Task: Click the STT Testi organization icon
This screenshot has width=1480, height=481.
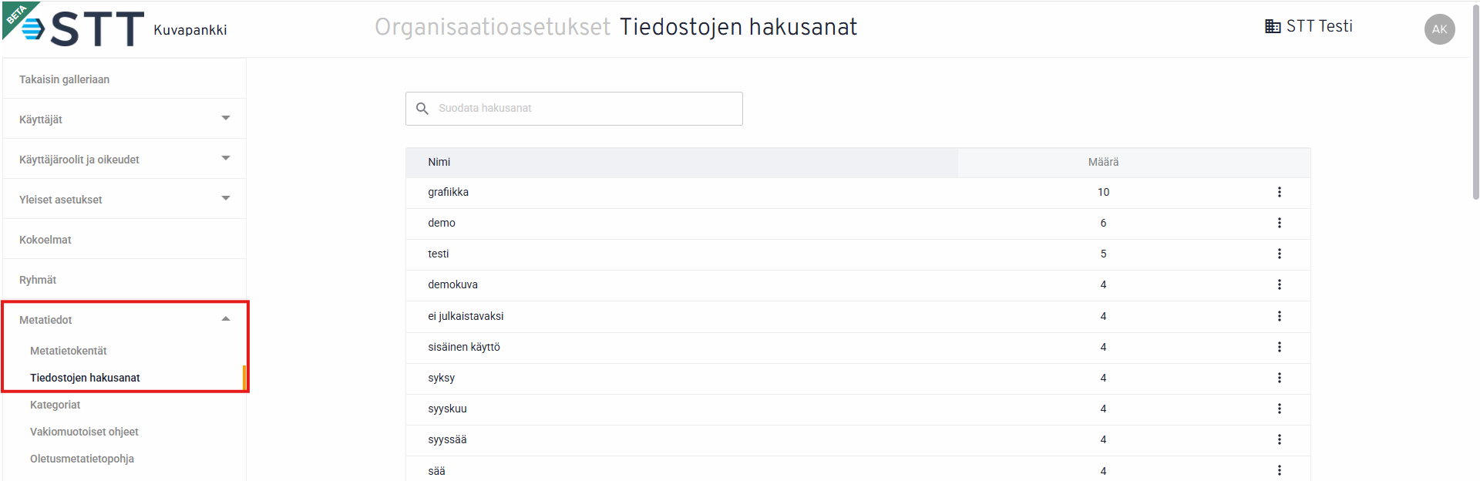Action: click(x=1273, y=26)
